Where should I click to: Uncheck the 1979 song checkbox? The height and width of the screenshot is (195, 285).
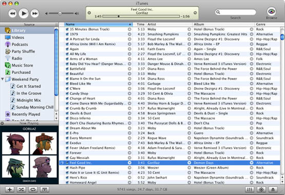tap(67, 34)
